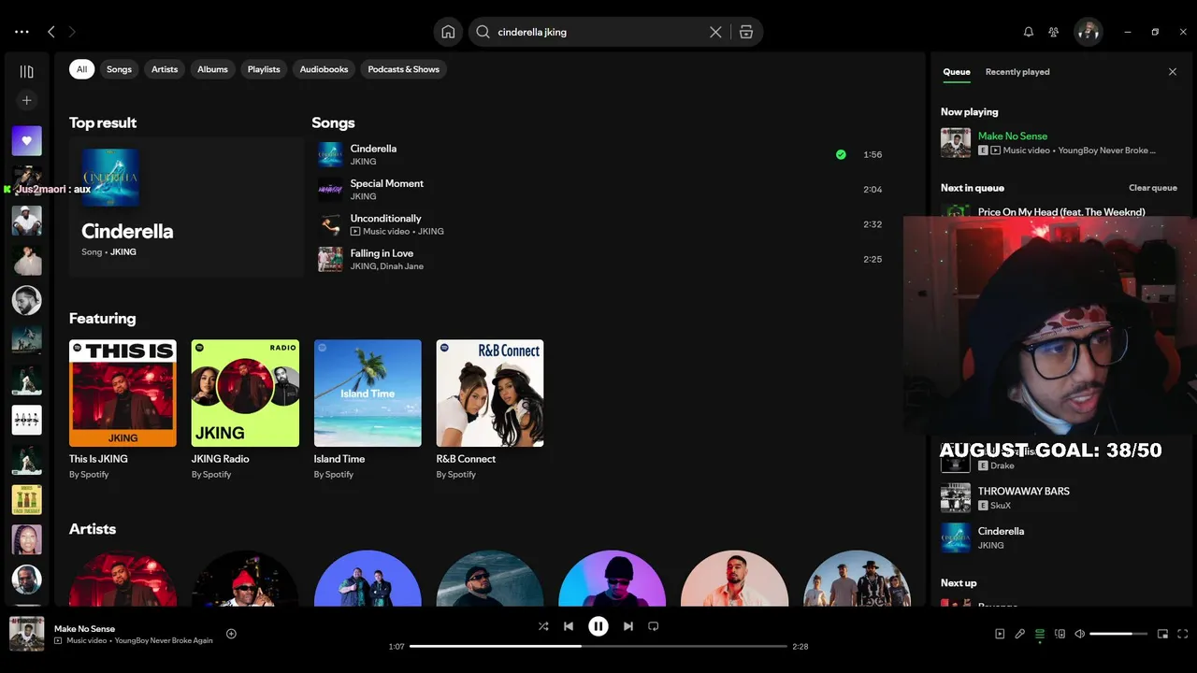The width and height of the screenshot is (1197, 673).
Task: Select the Podcasts & Shows filter chip
Action: pos(403,69)
